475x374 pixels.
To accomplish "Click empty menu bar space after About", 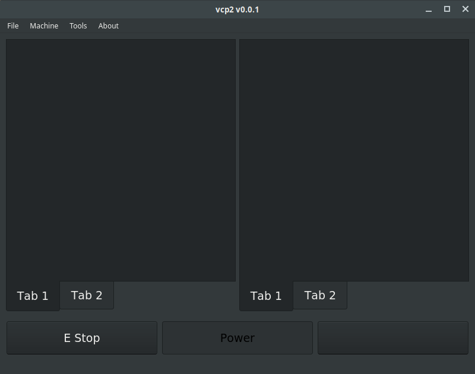I will coord(297,26).
